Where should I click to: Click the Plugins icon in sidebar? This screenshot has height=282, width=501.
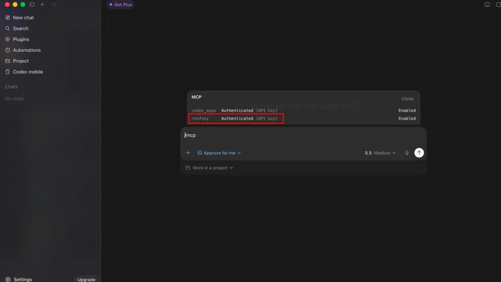(8, 39)
